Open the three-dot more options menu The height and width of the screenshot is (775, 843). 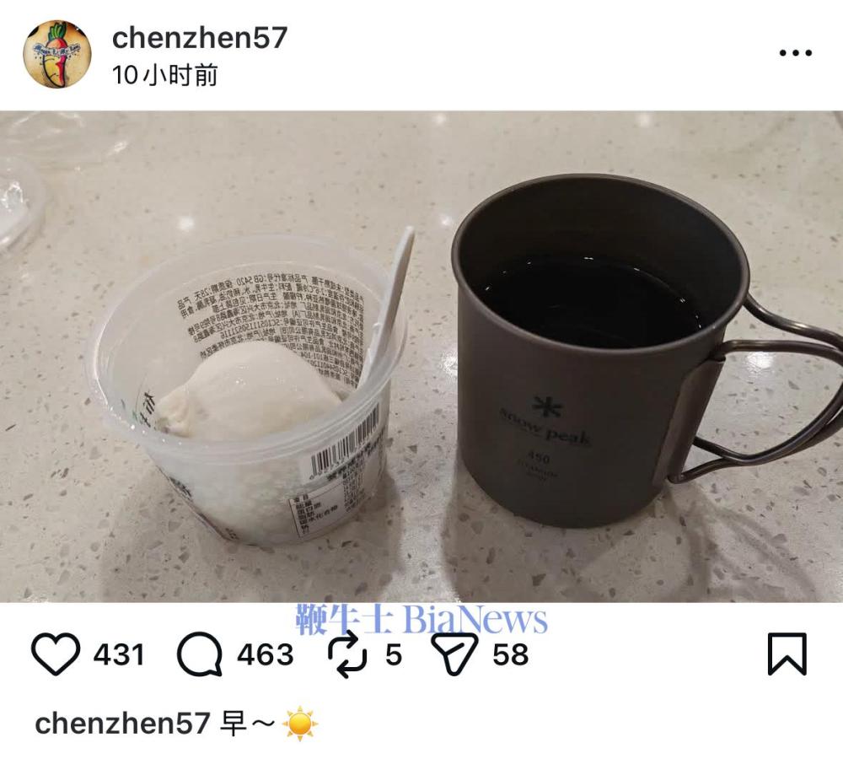pyautogui.click(x=796, y=52)
